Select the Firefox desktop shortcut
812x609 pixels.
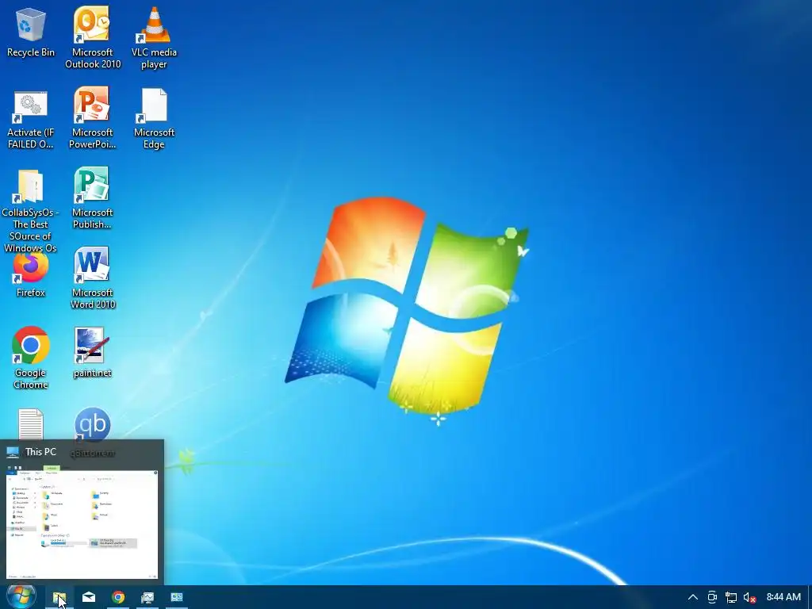tap(31, 277)
